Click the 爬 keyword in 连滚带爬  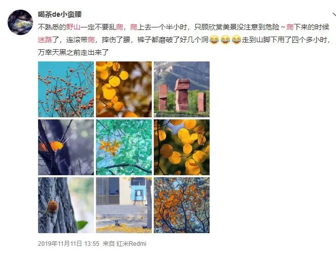point(91,40)
